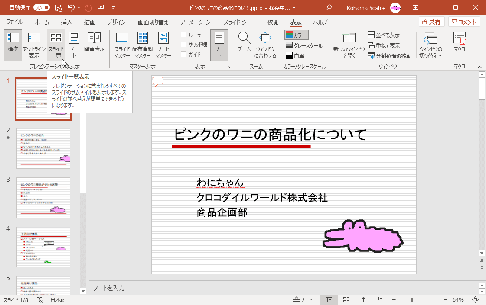Enable the グリッド線 checkbox
486x305 pixels.
183,44
